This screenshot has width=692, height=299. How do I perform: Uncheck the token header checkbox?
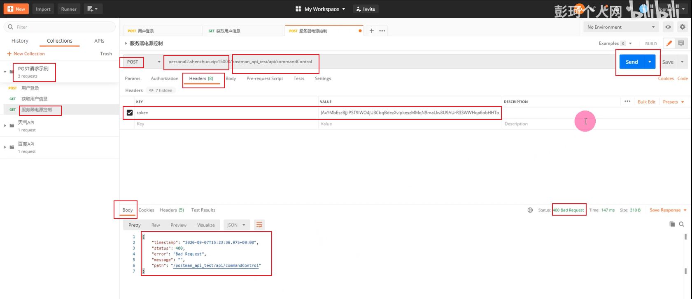click(x=130, y=113)
